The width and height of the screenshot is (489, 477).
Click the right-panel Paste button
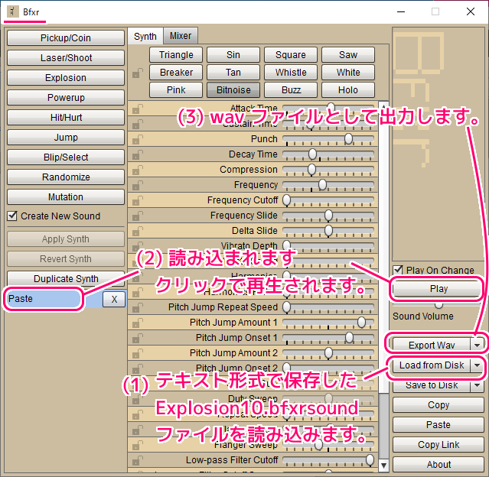coord(438,425)
